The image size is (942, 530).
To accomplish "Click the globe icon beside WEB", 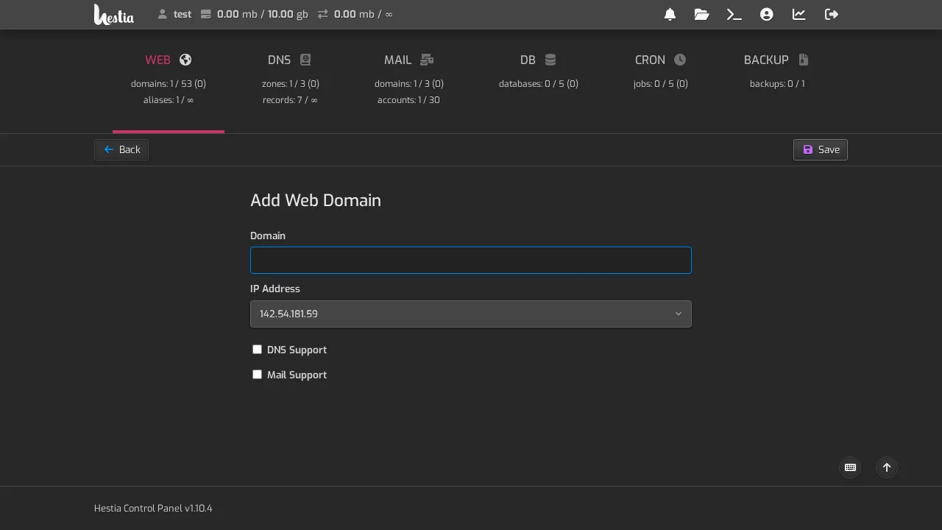I will coord(185,60).
